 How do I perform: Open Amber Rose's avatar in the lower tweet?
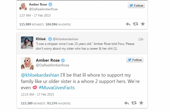coord(27,63)
